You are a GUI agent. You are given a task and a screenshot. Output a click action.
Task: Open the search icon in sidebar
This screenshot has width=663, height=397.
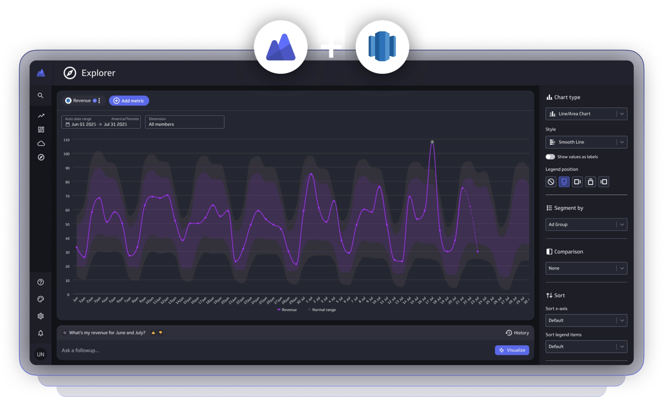[x=41, y=96]
